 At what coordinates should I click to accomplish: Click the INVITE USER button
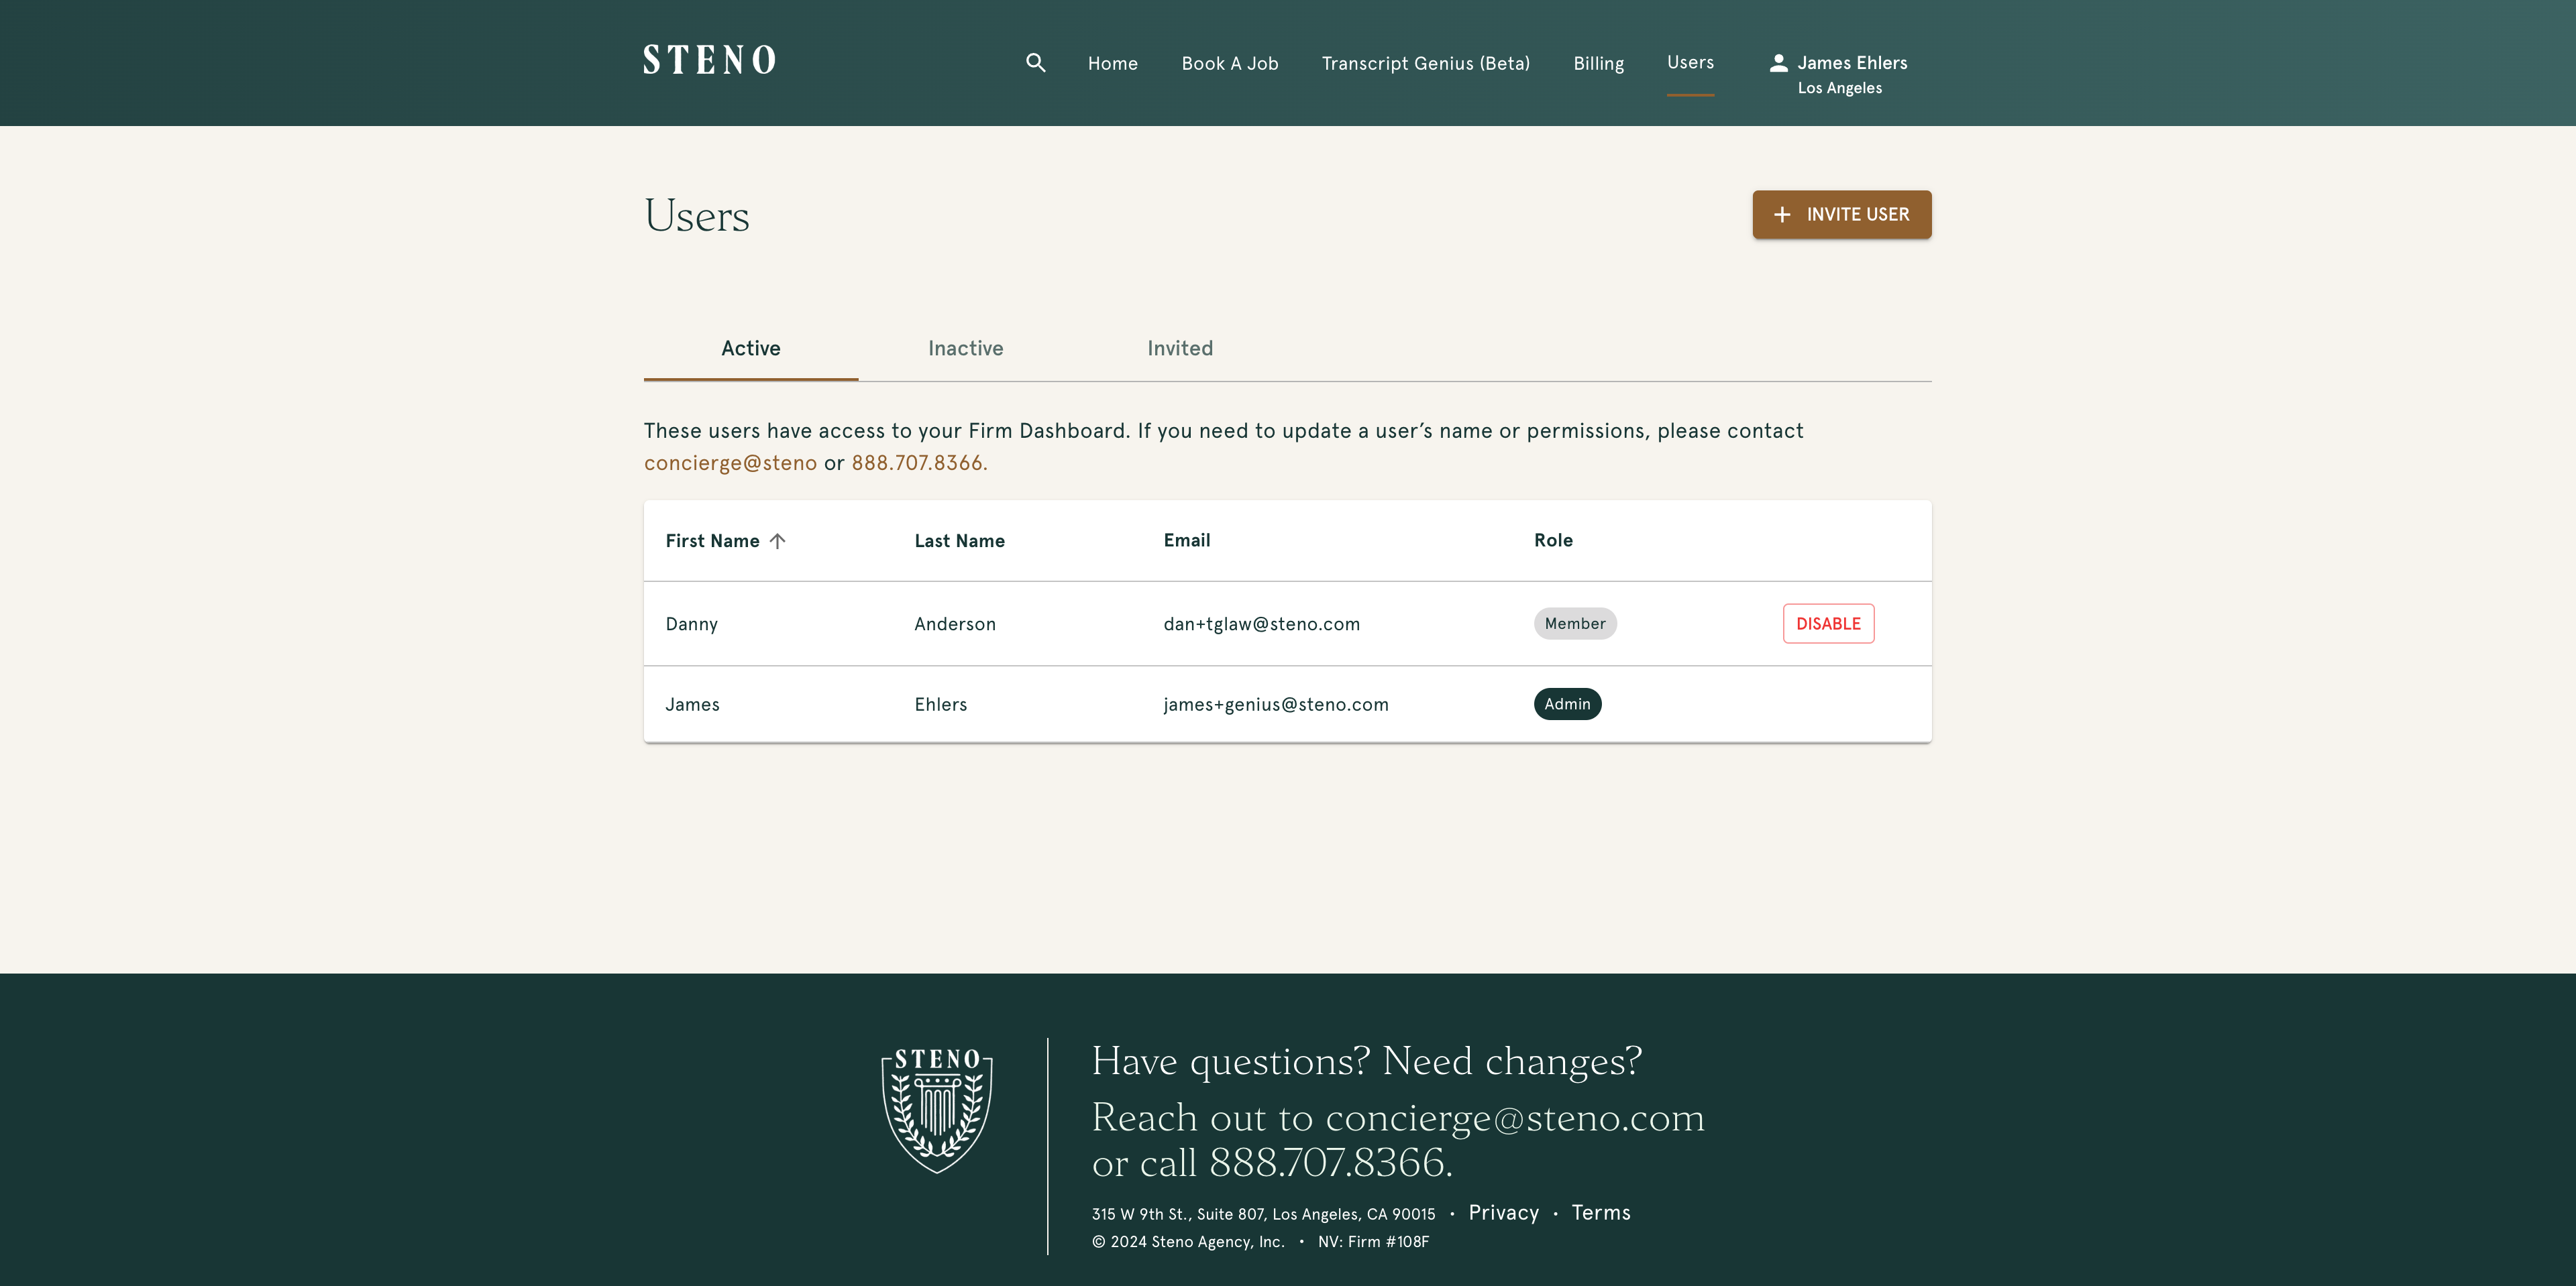tap(1841, 213)
